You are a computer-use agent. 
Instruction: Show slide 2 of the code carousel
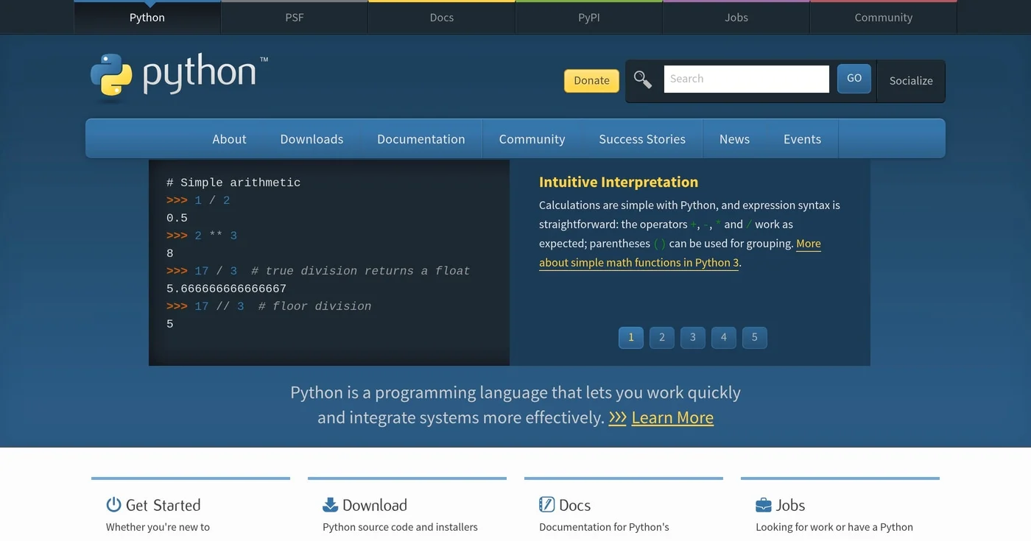(x=662, y=337)
